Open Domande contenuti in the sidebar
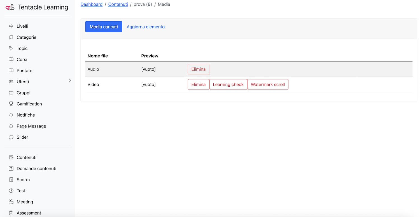 (x=36, y=169)
